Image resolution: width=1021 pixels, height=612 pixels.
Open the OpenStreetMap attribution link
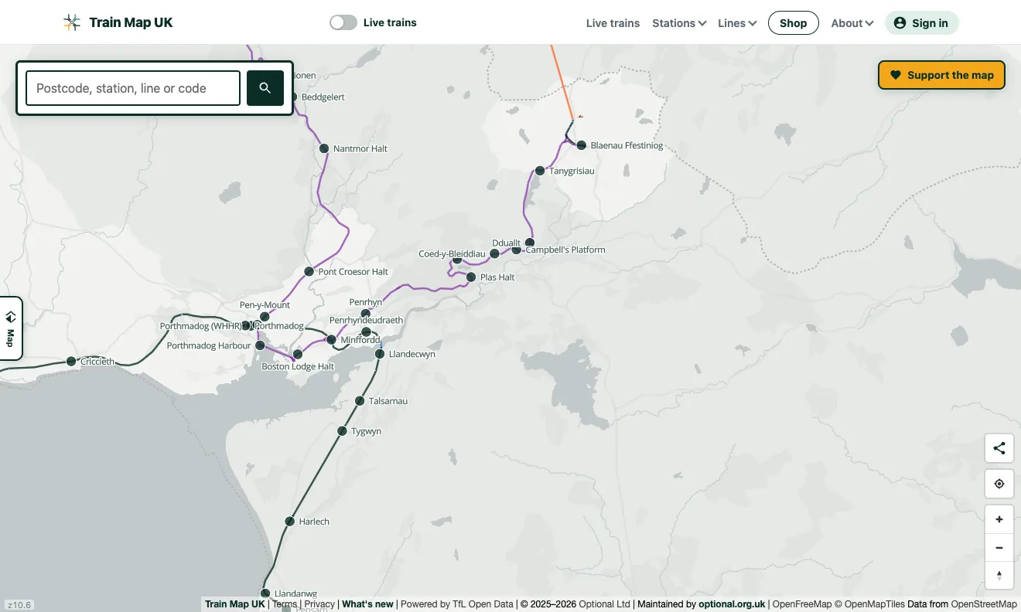pyautogui.click(x=984, y=604)
